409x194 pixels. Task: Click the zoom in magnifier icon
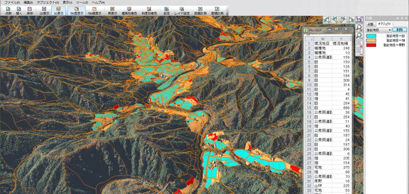pos(359,28)
